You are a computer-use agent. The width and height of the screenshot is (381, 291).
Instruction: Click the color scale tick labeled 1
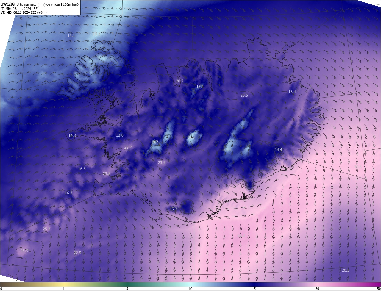[64, 289]
